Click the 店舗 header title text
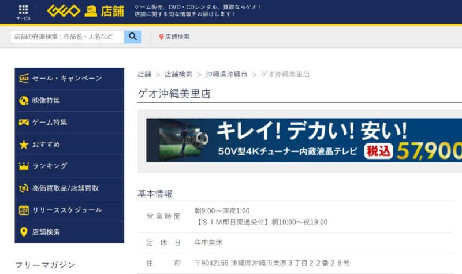The height and width of the screenshot is (274, 462). click(x=112, y=12)
